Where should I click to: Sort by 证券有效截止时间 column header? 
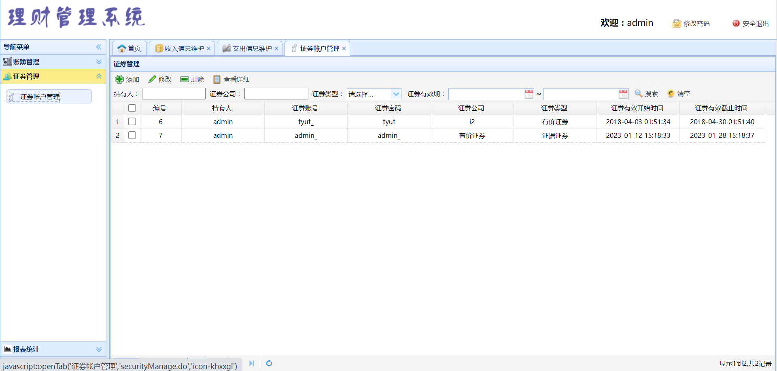point(722,108)
